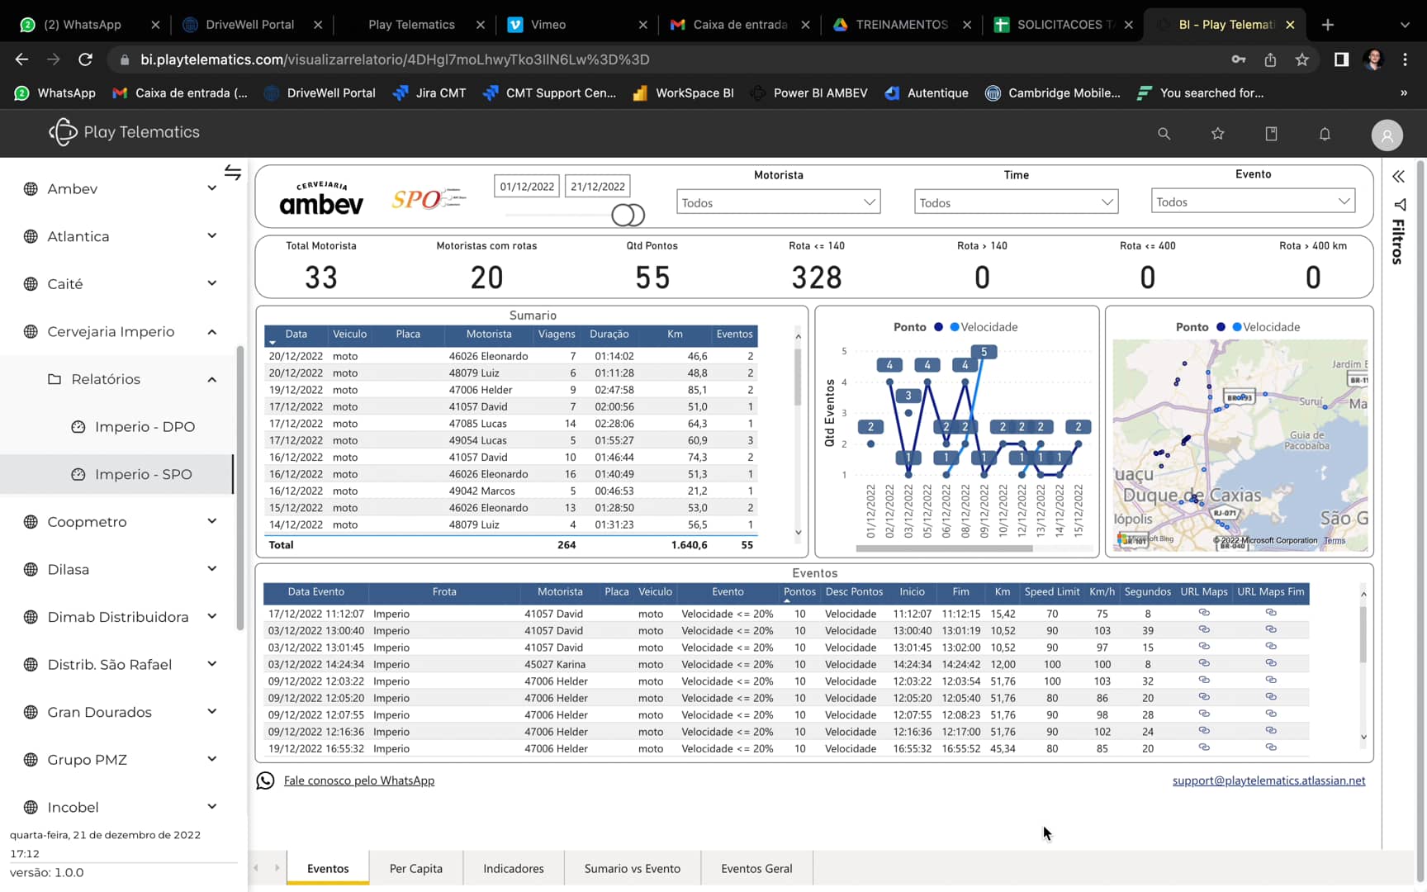Sort Eventos table by Km/h column
1427x892 pixels.
pyautogui.click(x=1102, y=591)
